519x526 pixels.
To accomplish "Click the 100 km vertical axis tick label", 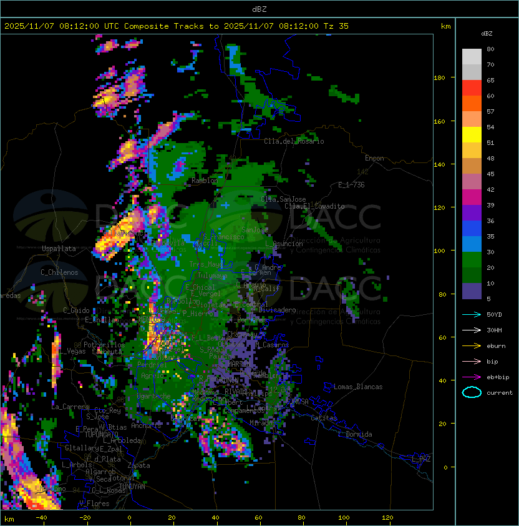I will tap(440, 251).
